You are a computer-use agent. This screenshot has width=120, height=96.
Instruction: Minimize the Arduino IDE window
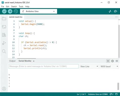[102, 3]
